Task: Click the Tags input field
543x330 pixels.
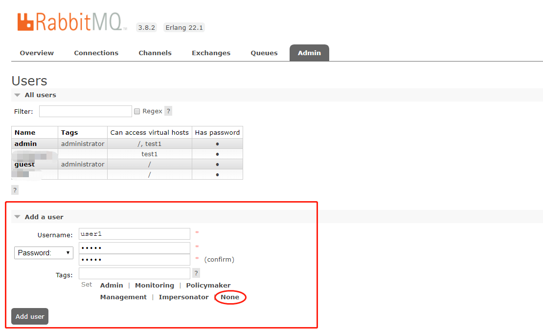Action: click(135, 273)
